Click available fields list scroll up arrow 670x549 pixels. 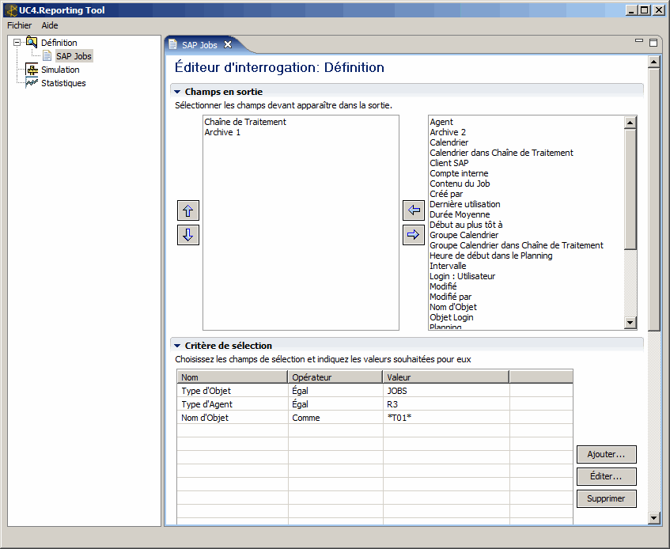click(630, 123)
